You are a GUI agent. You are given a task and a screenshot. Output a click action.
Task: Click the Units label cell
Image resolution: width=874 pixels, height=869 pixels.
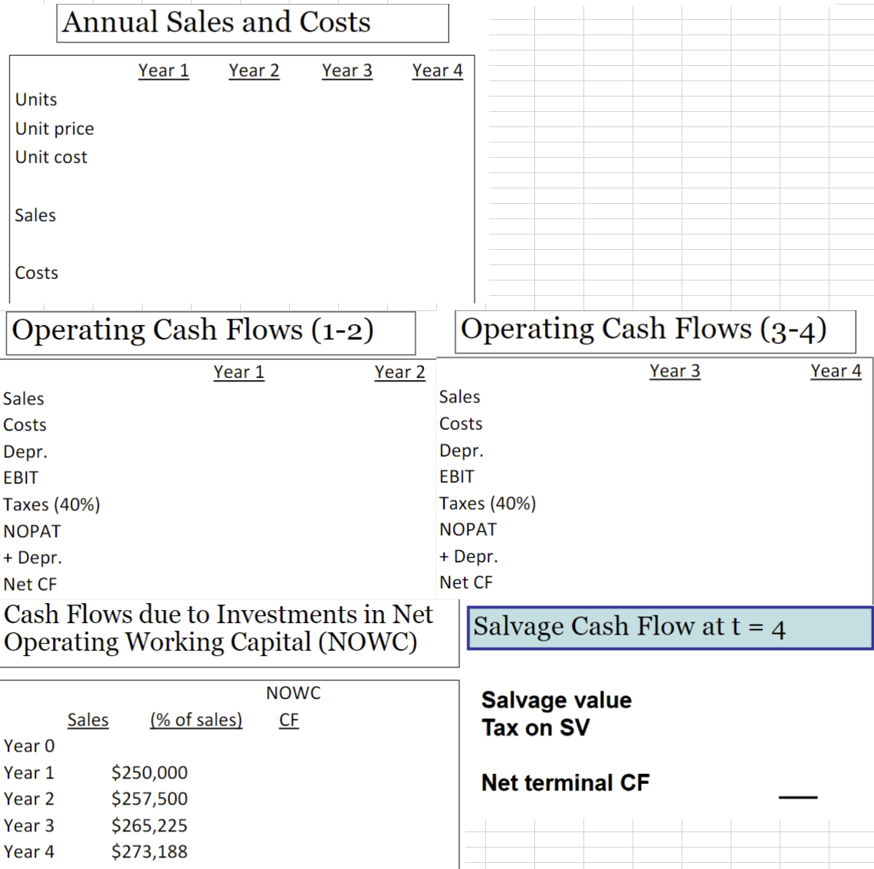point(35,99)
